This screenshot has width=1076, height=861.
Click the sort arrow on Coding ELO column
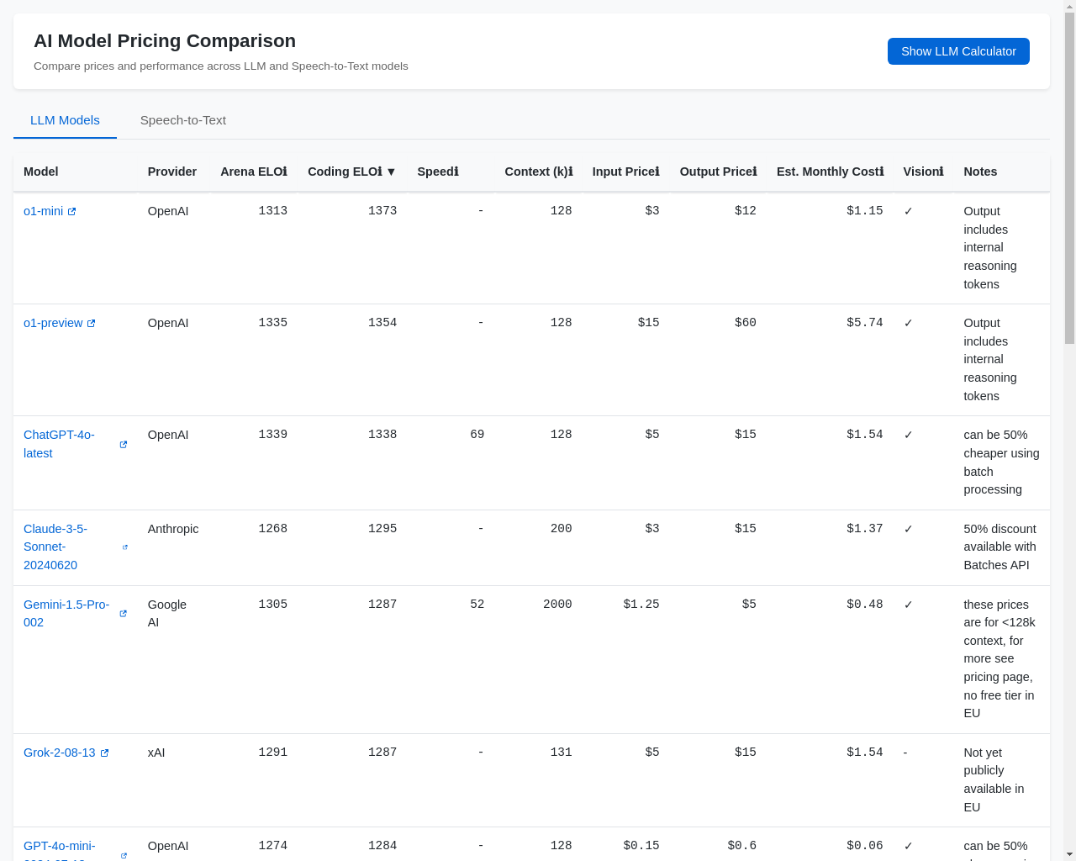click(391, 172)
